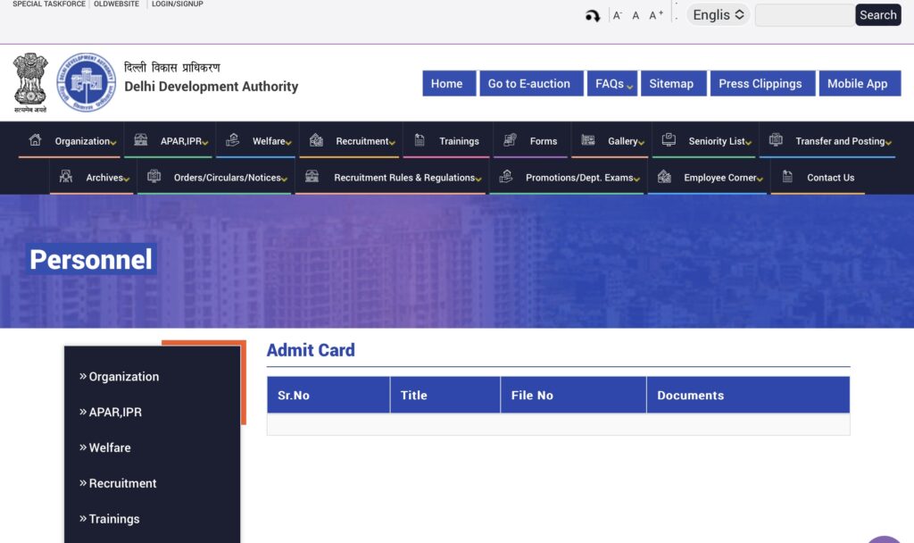Click the APAR,IPR menu icon

140,140
